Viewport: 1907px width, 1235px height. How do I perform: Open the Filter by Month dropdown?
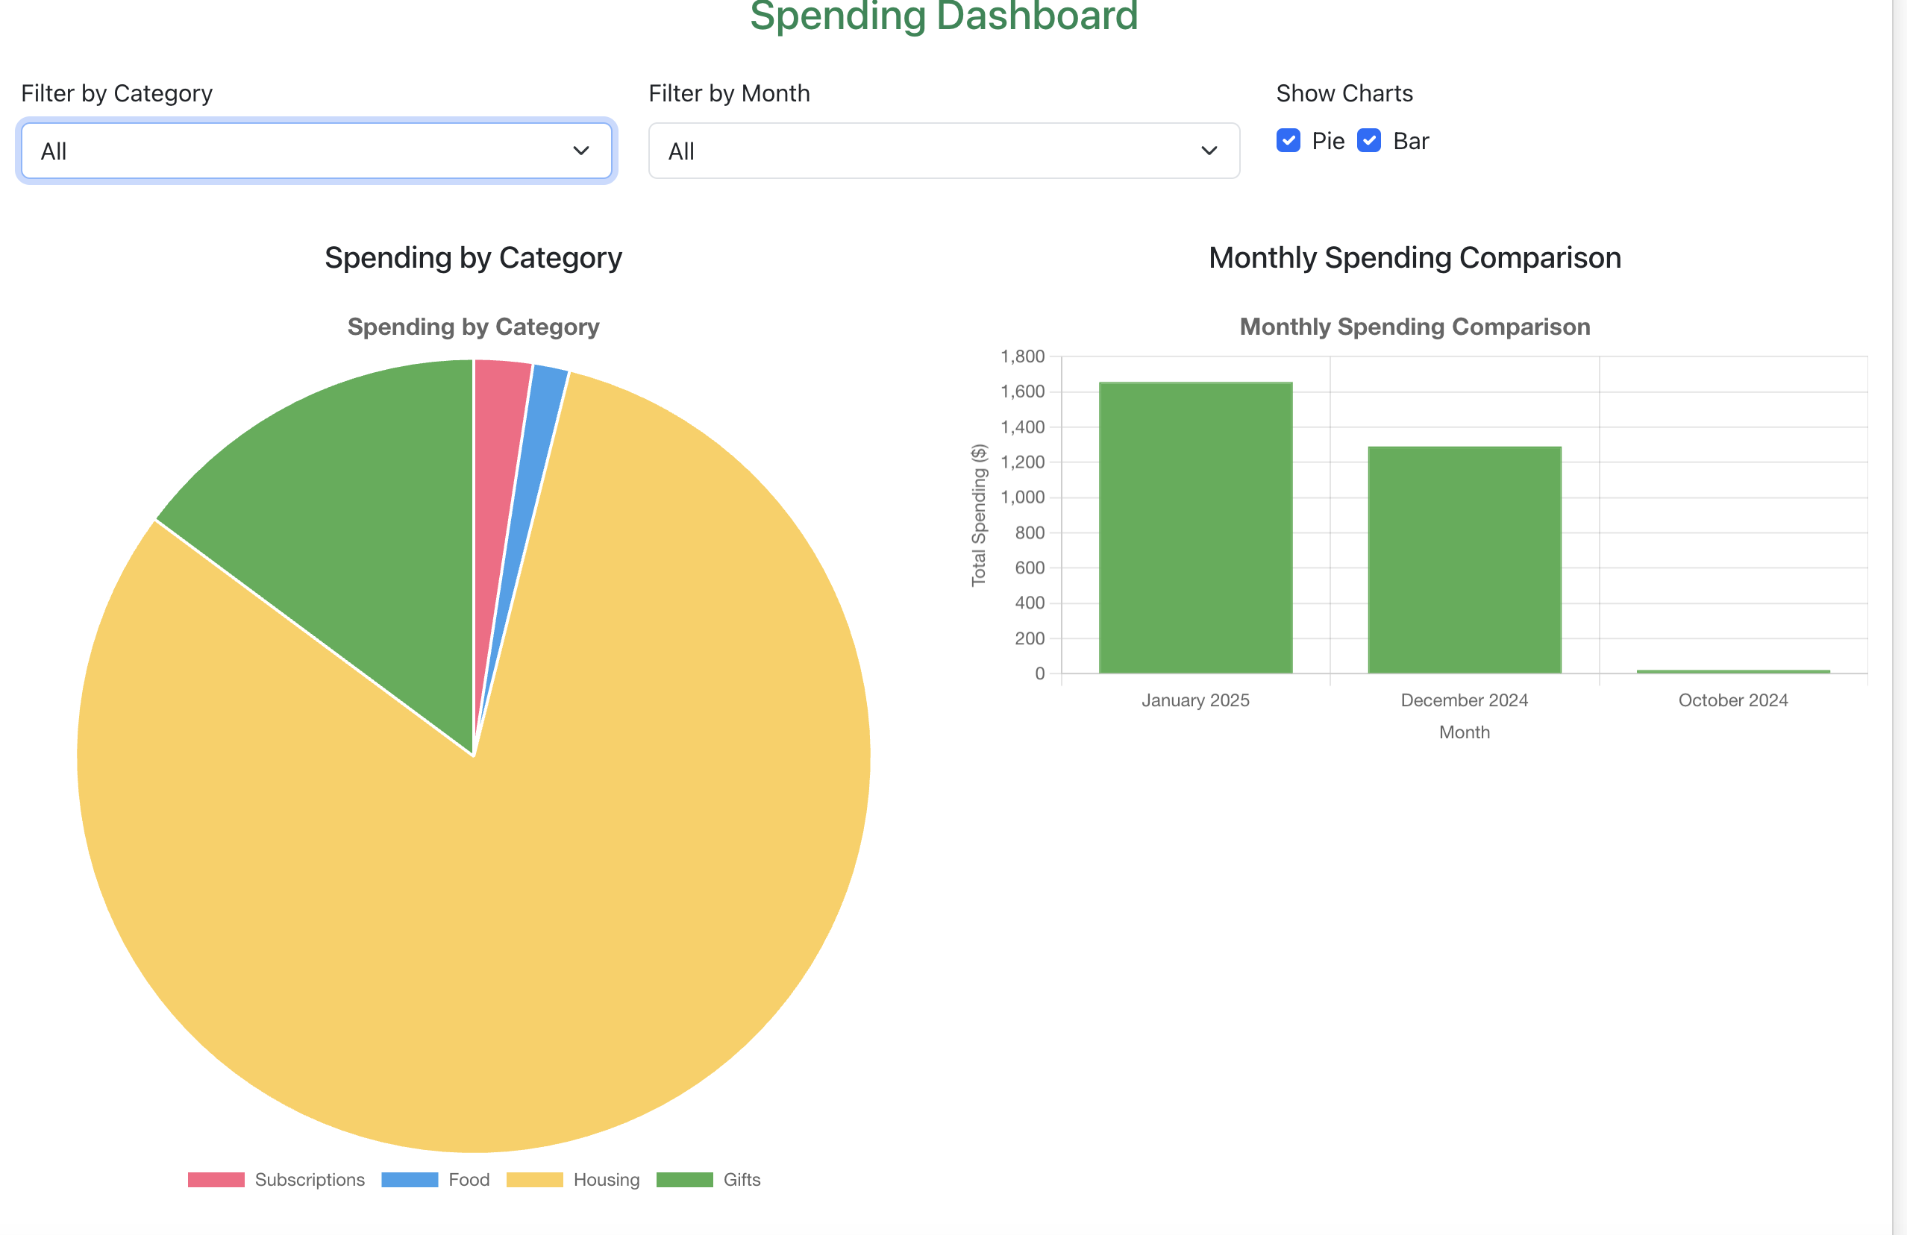pyautogui.click(x=943, y=151)
